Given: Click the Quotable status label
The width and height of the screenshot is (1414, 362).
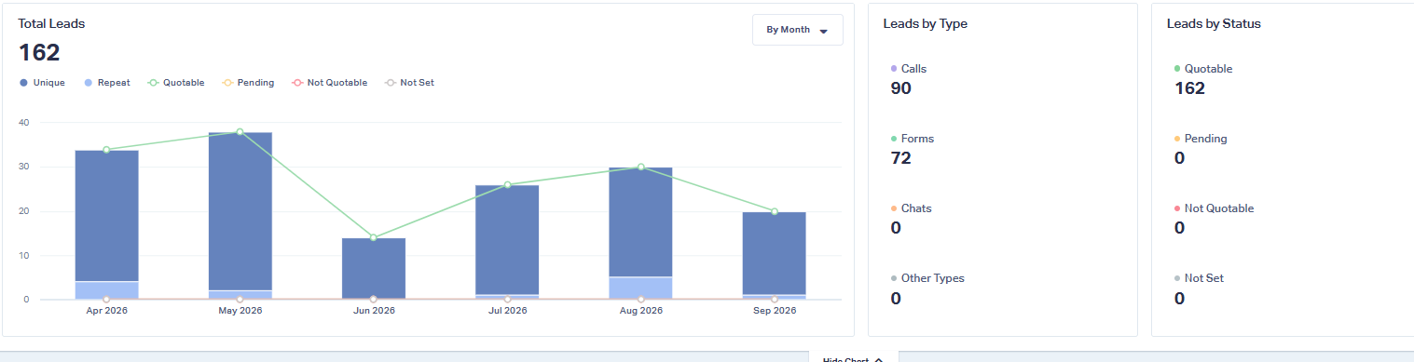Looking at the screenshot, I should click(1208, 69).
